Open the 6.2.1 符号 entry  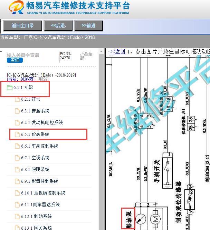(x=30, y=99)
